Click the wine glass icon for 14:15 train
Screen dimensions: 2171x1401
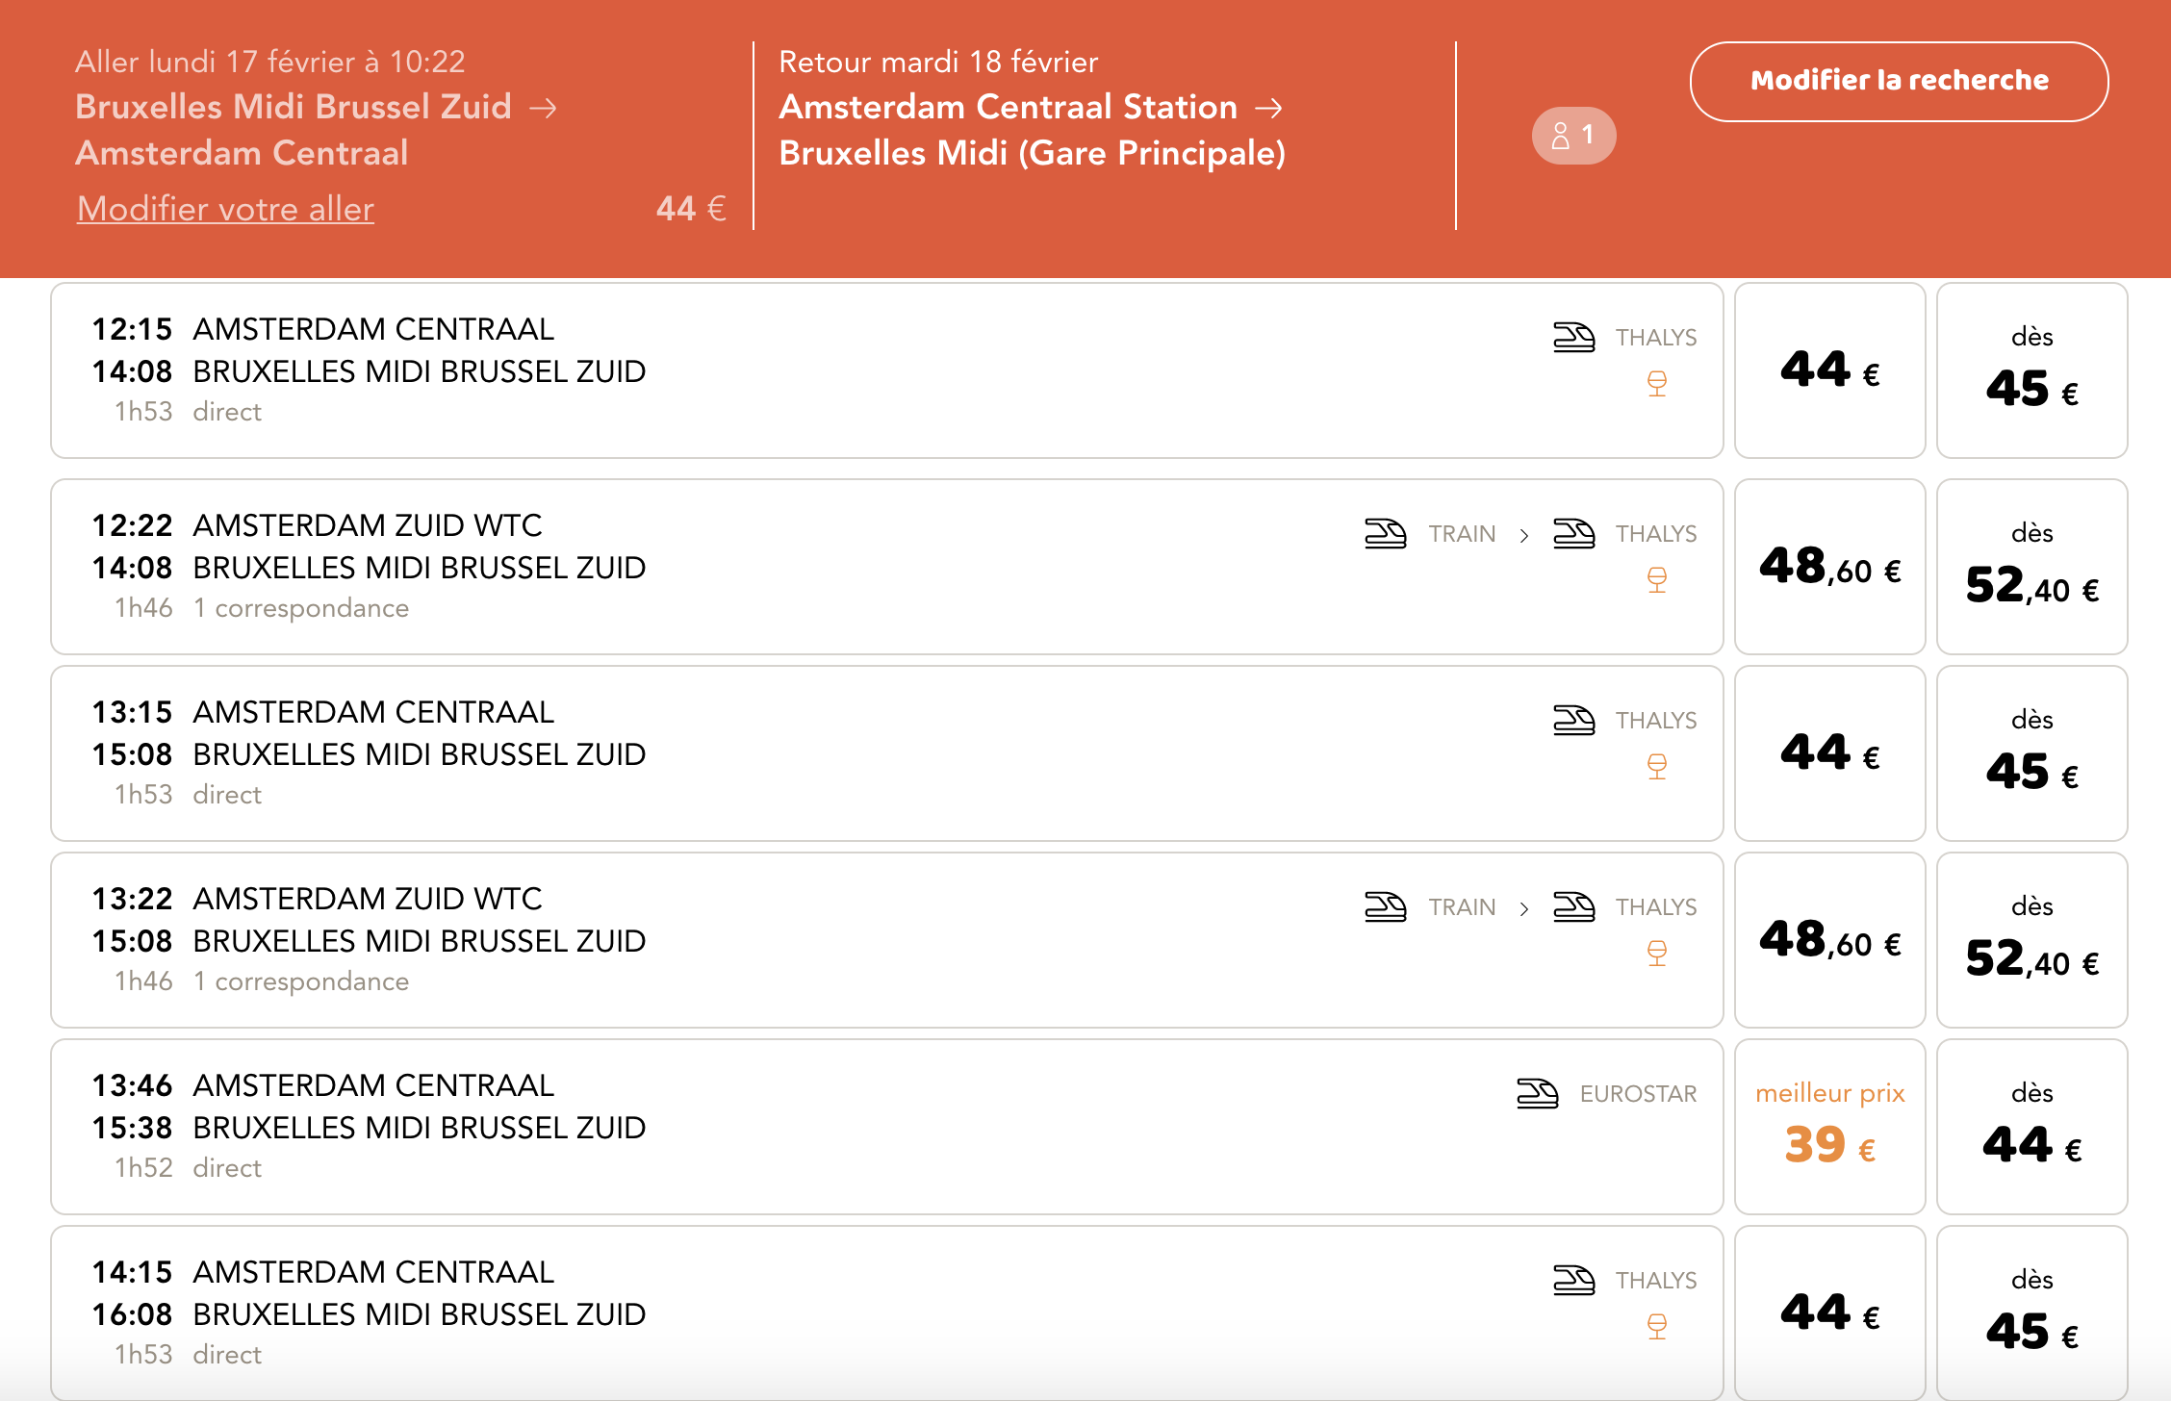click(1656, 1327)
